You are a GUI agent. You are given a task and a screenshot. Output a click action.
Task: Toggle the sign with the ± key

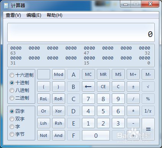[x=133, y=87]
